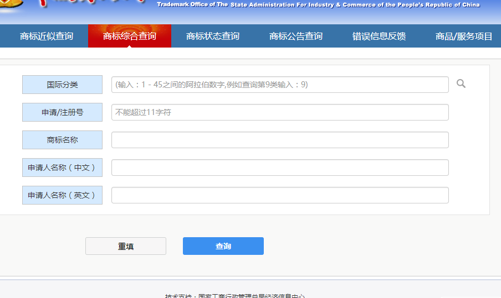The width and height of the screenshot is (501, 298).
Task: Focus the 申请/注册号 input field
Action: coord(280,112)
